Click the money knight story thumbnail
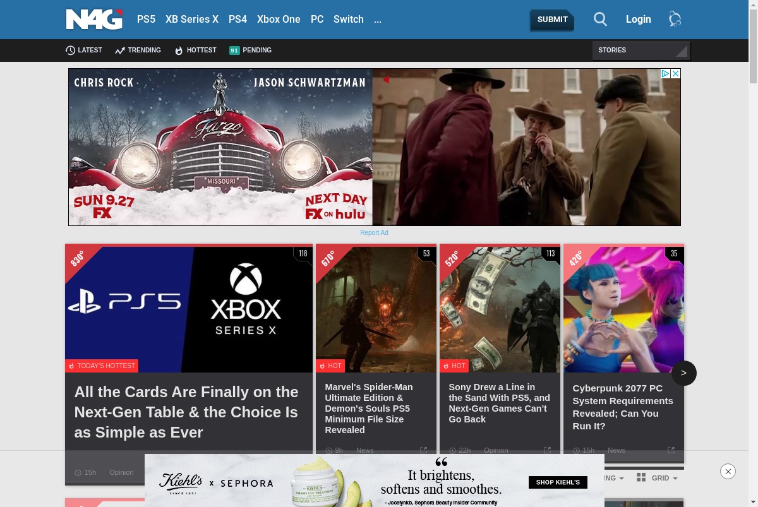The image size is (758, 507). click(x=500, y=309)
